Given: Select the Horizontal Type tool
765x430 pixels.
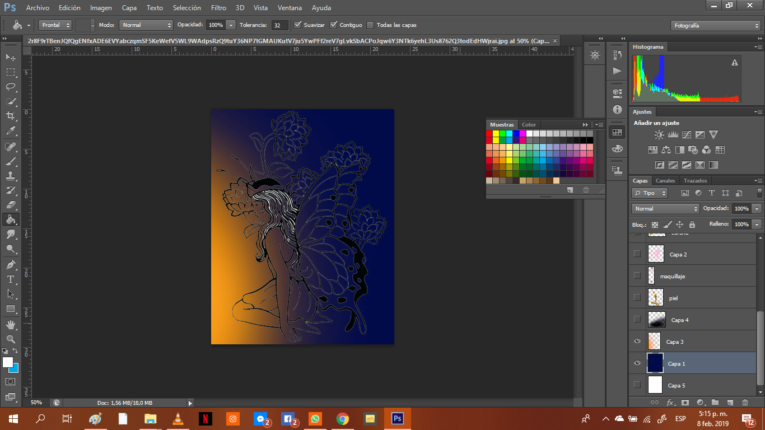Looking at the screenshot, I should pos(11,279).
